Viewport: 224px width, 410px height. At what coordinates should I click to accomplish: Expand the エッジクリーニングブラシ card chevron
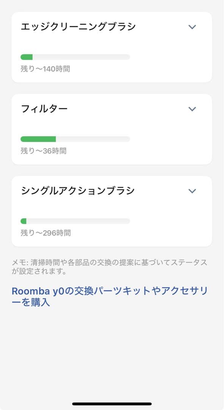(192, 27)
